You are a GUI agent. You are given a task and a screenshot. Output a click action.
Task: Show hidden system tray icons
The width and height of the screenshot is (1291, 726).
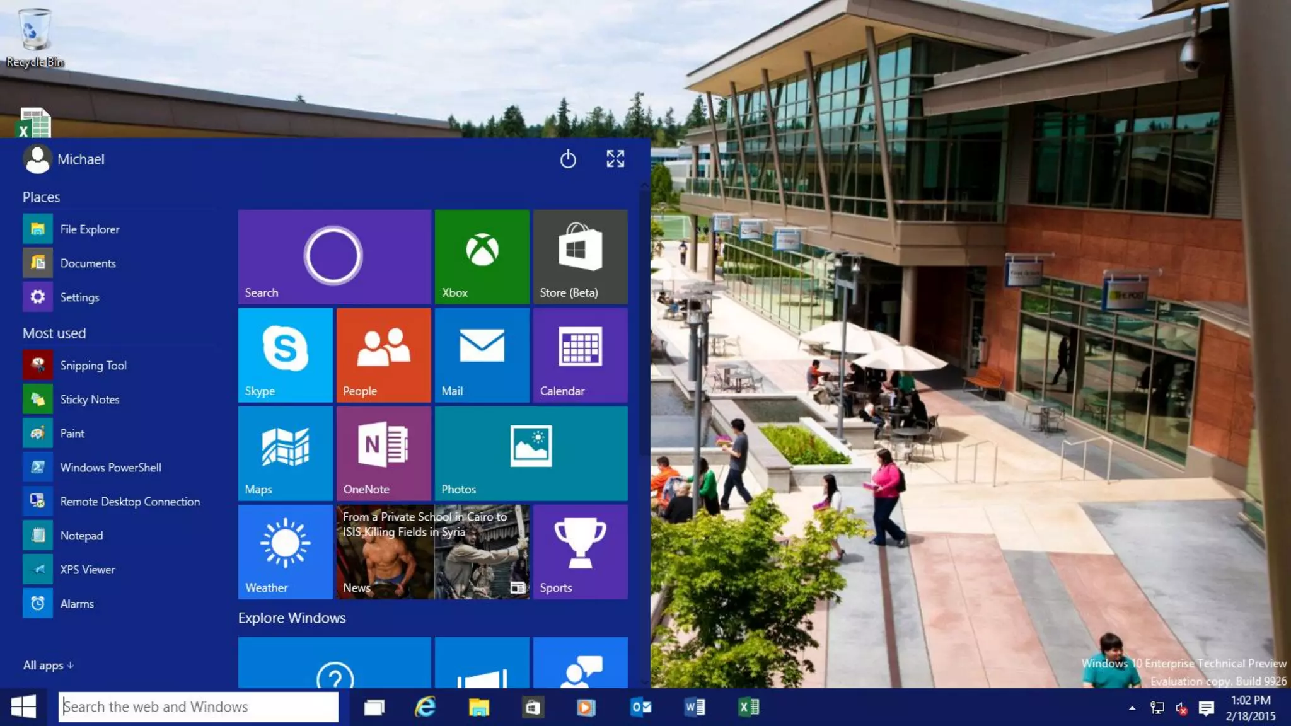coord(1132,708)
